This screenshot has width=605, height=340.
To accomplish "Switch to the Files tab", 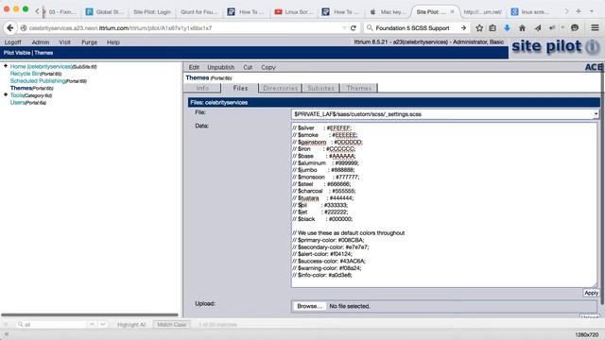I will click(x=240, y=88).
